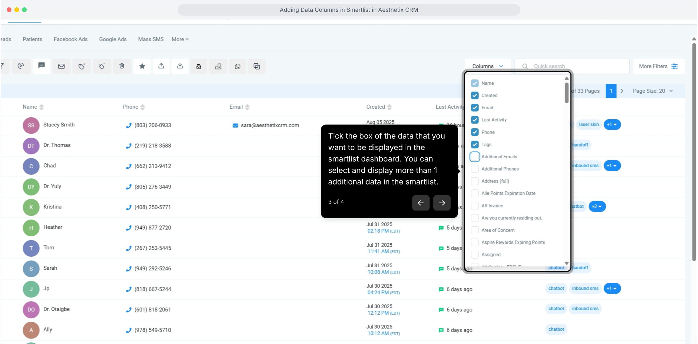The width and height of the screenshot is (698, 344).
Task: Click into the Quick search field
Action: pos(572,66)
